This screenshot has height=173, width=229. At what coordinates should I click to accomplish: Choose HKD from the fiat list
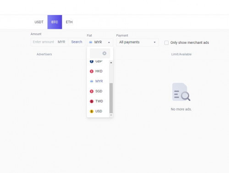click(98, 71)
